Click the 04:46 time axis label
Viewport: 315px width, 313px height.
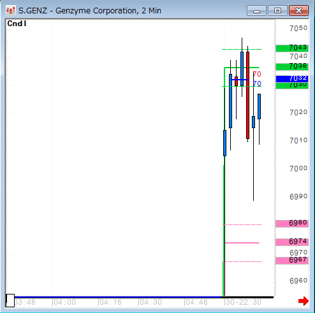(x=196, y=302)
